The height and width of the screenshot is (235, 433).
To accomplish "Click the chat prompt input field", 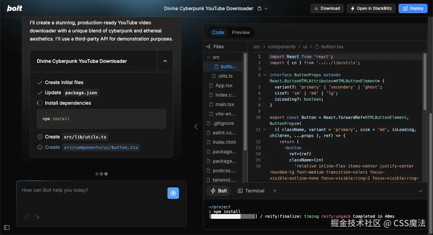I will pyautogui.click(x=91, y=190).
